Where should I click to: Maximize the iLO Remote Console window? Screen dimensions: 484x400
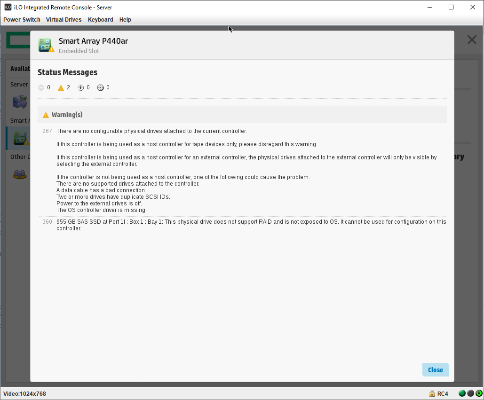(x=451, y=7)
